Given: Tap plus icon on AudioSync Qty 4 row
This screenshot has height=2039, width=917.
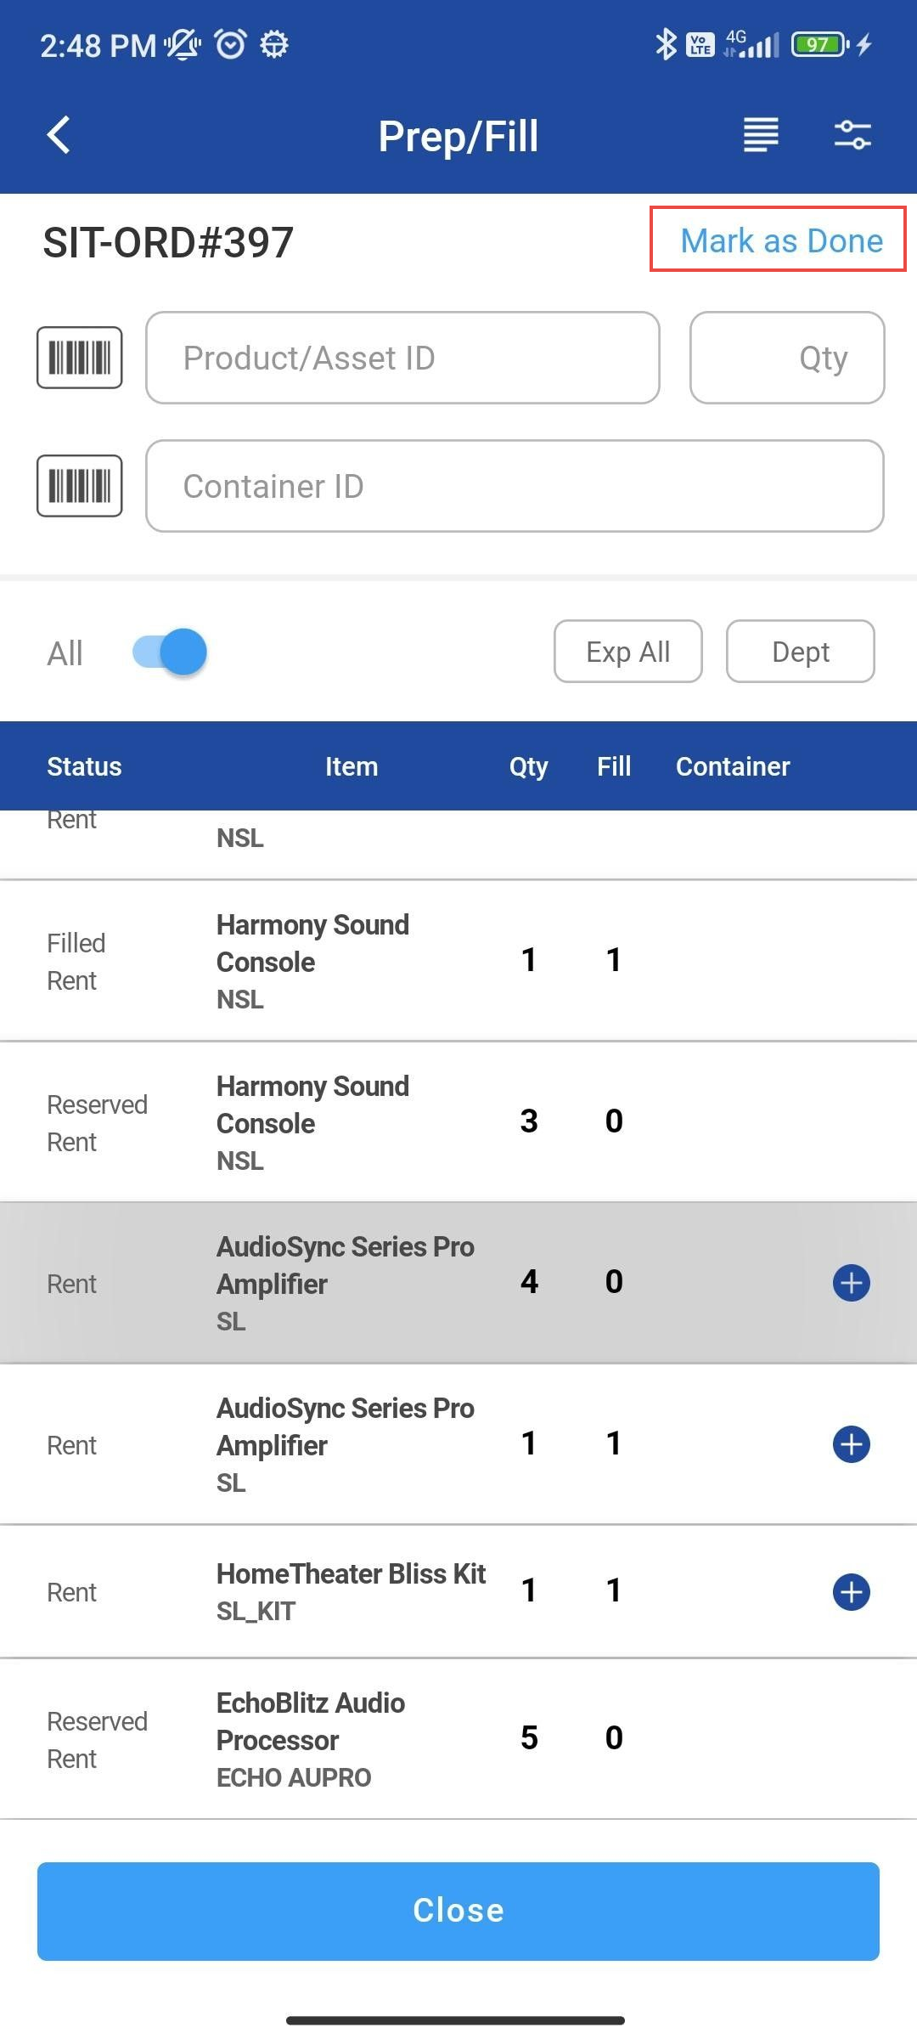Looking at the screenshot, I should tap(851, 1283).
